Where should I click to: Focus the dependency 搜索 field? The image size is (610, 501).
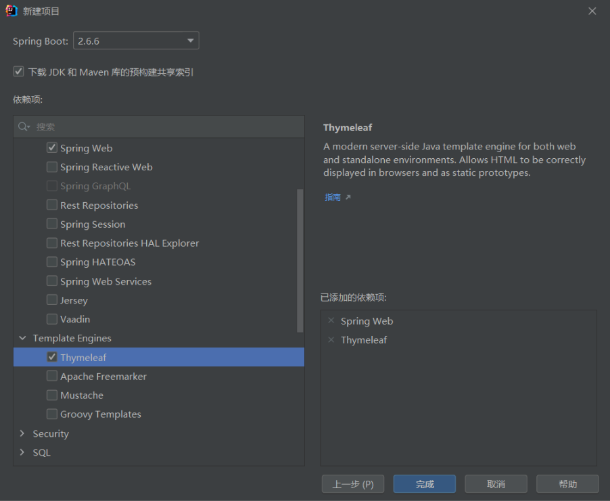(x=159, y=127)
